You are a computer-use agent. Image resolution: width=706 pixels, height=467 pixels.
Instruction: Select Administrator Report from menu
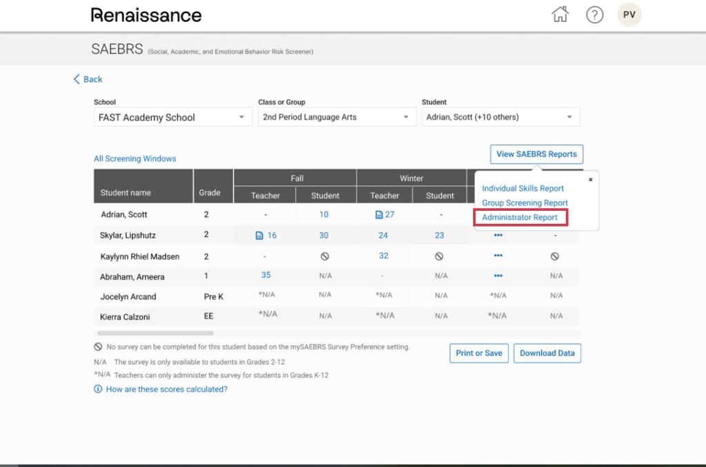click(520, 218)
